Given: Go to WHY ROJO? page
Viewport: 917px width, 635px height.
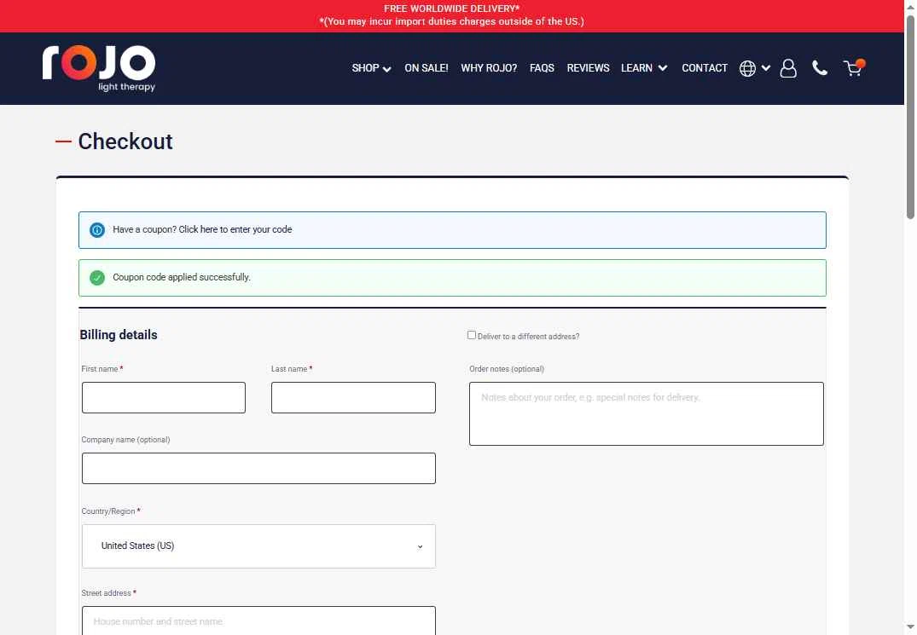Looking at the screenshot, I should (489, 68).
